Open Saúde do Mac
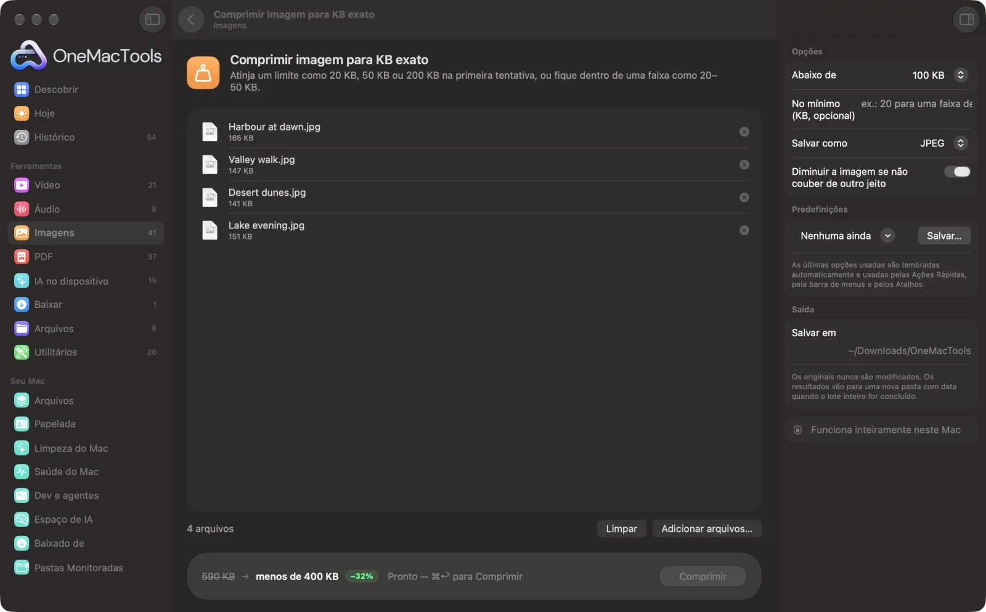 tap(86, 472)
